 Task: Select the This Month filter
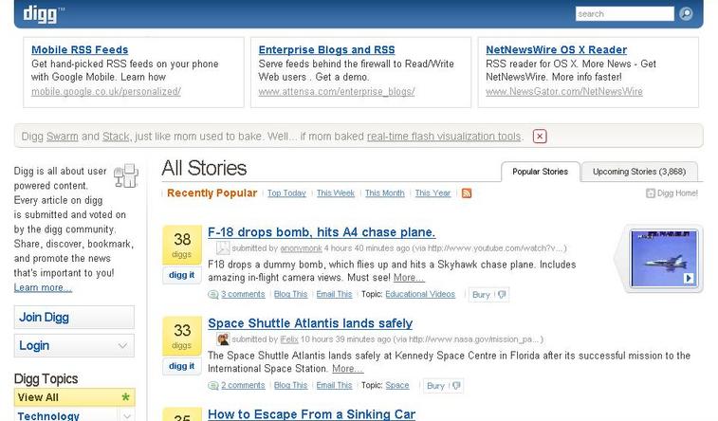385,193
